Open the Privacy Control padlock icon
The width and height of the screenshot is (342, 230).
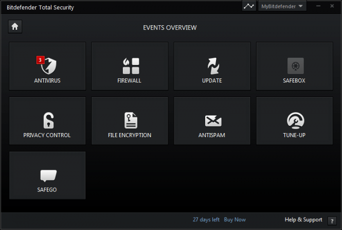pyautogui.click(x=48, y=120)
